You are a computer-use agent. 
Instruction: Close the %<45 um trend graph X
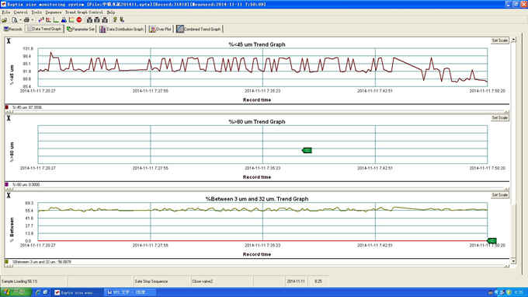coord(9,41)
